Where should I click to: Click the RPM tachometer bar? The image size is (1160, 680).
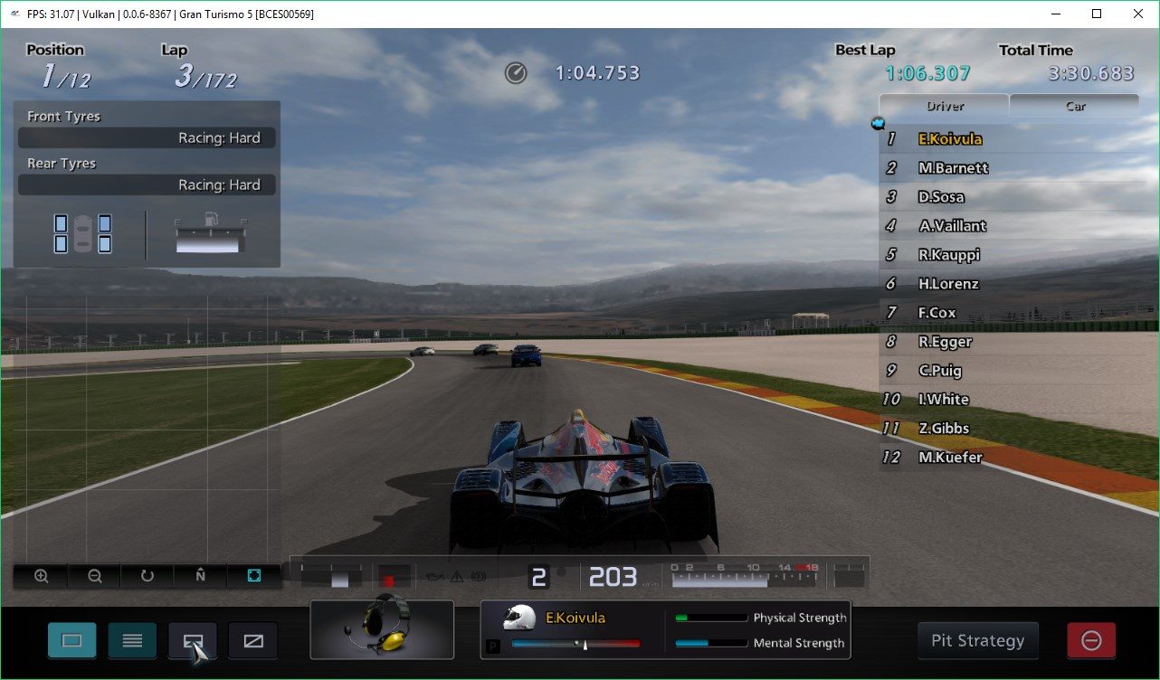(x=746, y=577)
